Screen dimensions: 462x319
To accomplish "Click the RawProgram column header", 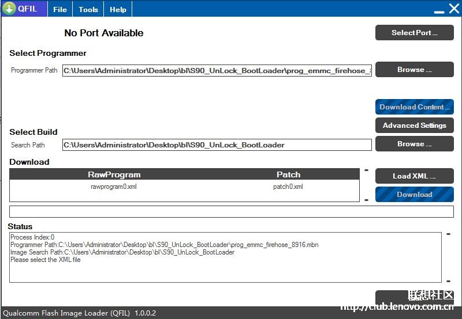I will pos(114,174).
